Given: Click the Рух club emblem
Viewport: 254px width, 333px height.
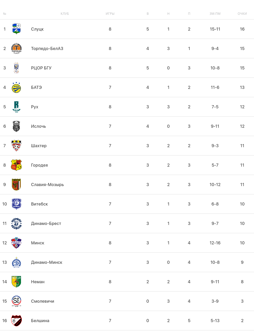Looking at the screenshot, I should [x=16, y=107].
